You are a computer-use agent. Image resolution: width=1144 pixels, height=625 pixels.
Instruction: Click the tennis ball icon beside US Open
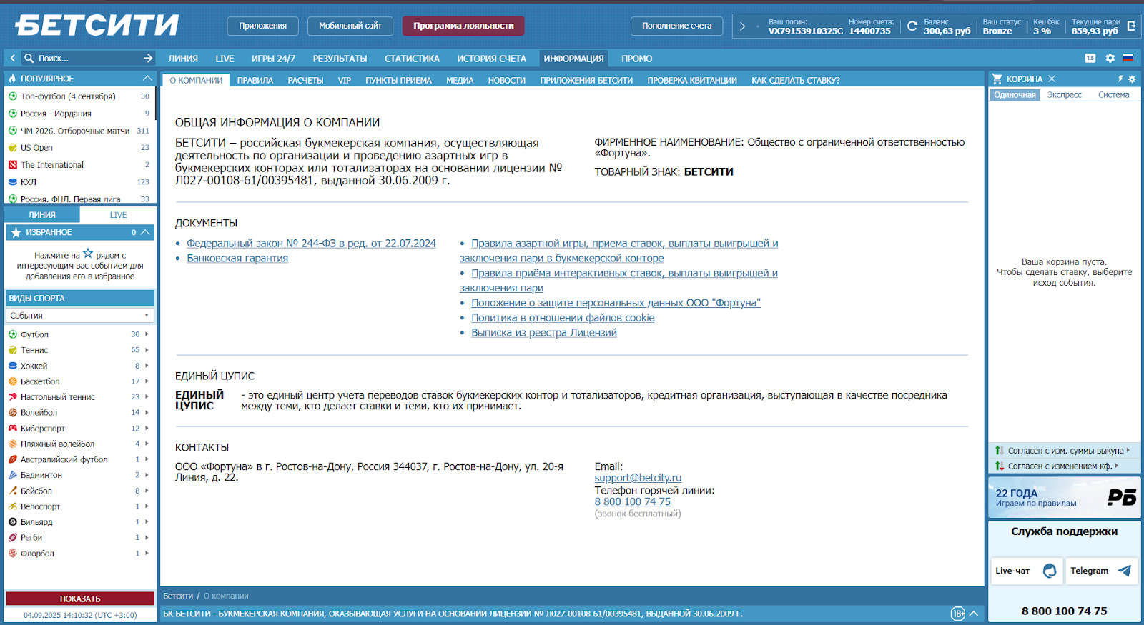pyautogui.click(x=13, y=148)
